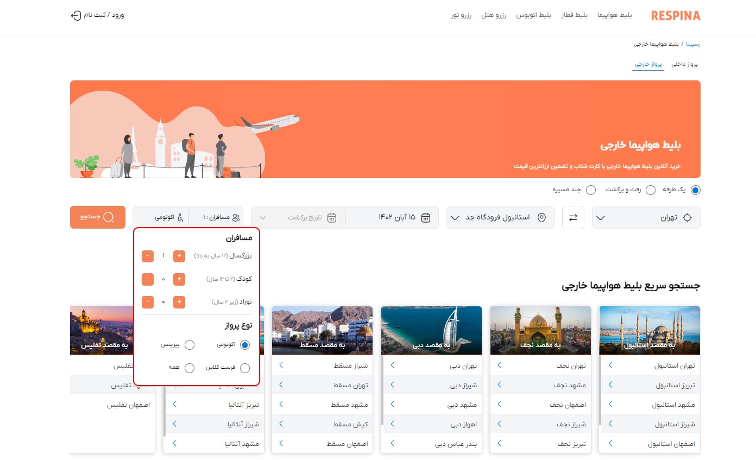The image size is (756, 460).
Task: Click the location pin icon in the destination field
Action: (541, 217)
